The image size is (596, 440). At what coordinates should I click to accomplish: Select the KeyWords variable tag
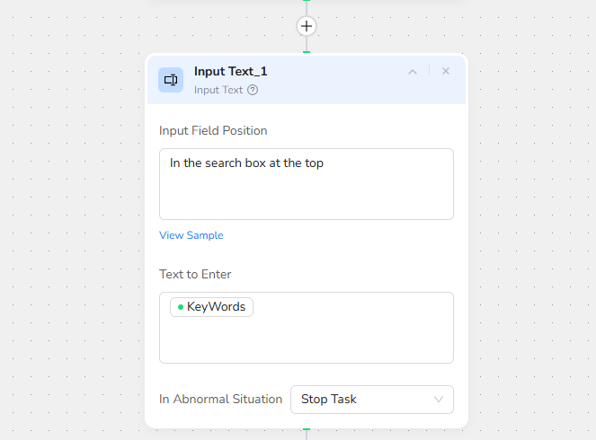pyautogui.click(x=216, y=307)
